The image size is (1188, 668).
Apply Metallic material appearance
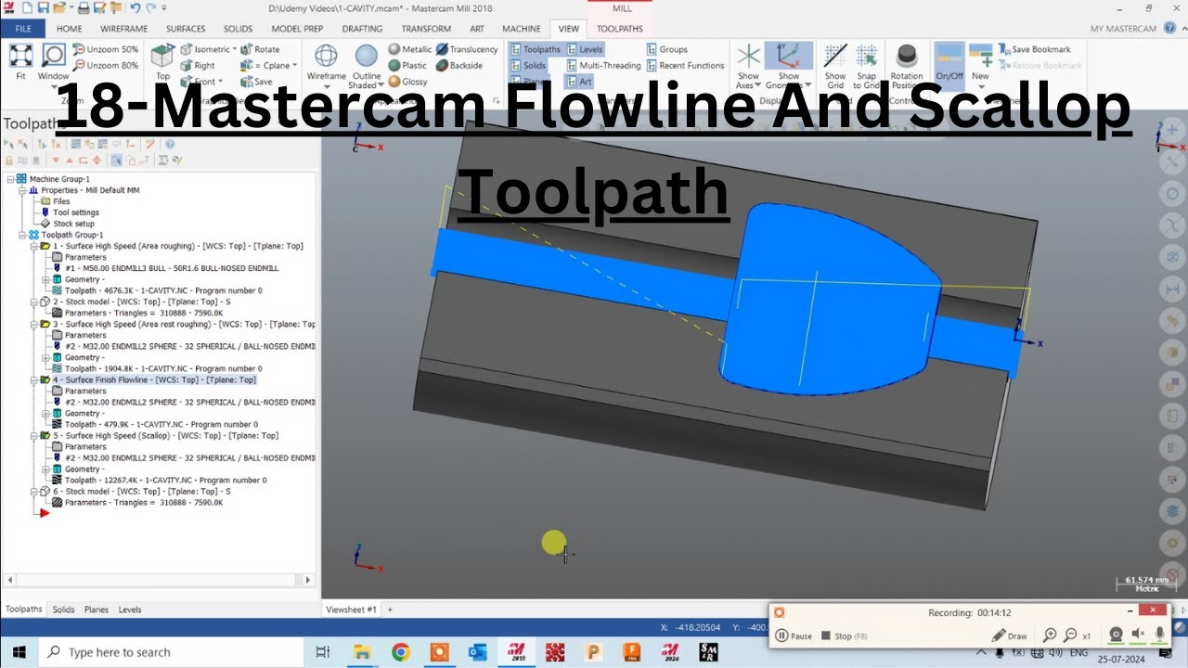coord(409,49)
